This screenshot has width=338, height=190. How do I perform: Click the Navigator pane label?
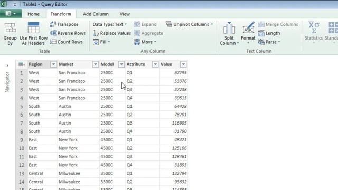click(7, 82)
